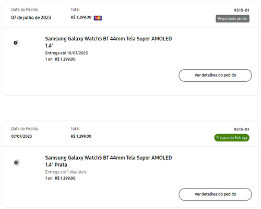Click the first item's '1 un R$ 1.299,00' line
Screen dimensions: 261x209
[60, 59]
